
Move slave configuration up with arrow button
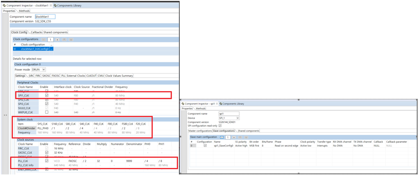coord(240,137)
